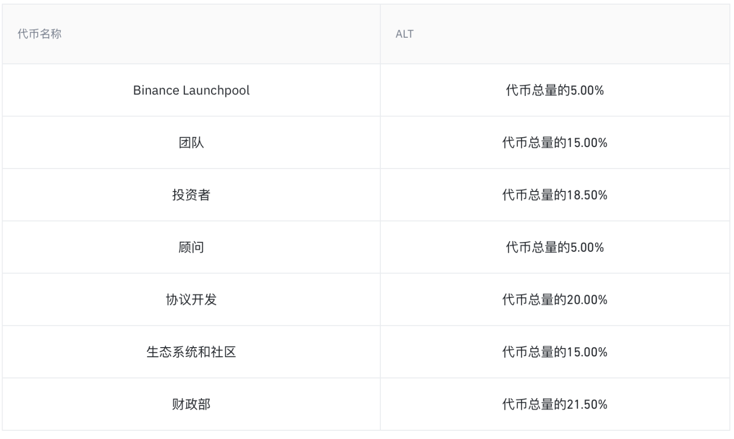Click the 代币名称 header cell

(39, 34)
